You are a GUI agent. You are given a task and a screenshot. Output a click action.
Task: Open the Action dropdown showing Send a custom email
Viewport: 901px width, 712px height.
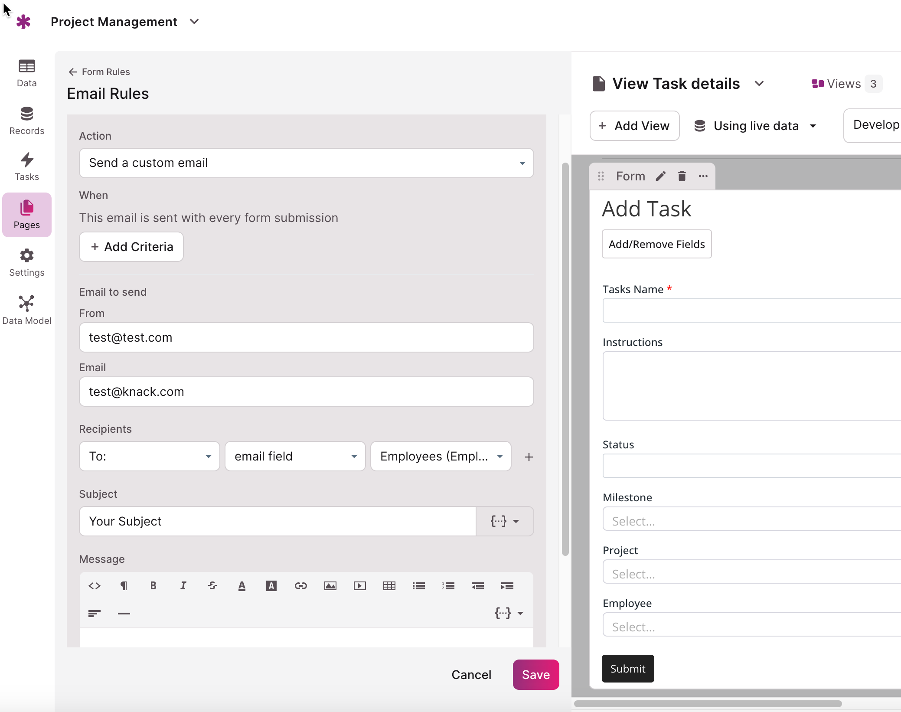[x=306, y=163]
